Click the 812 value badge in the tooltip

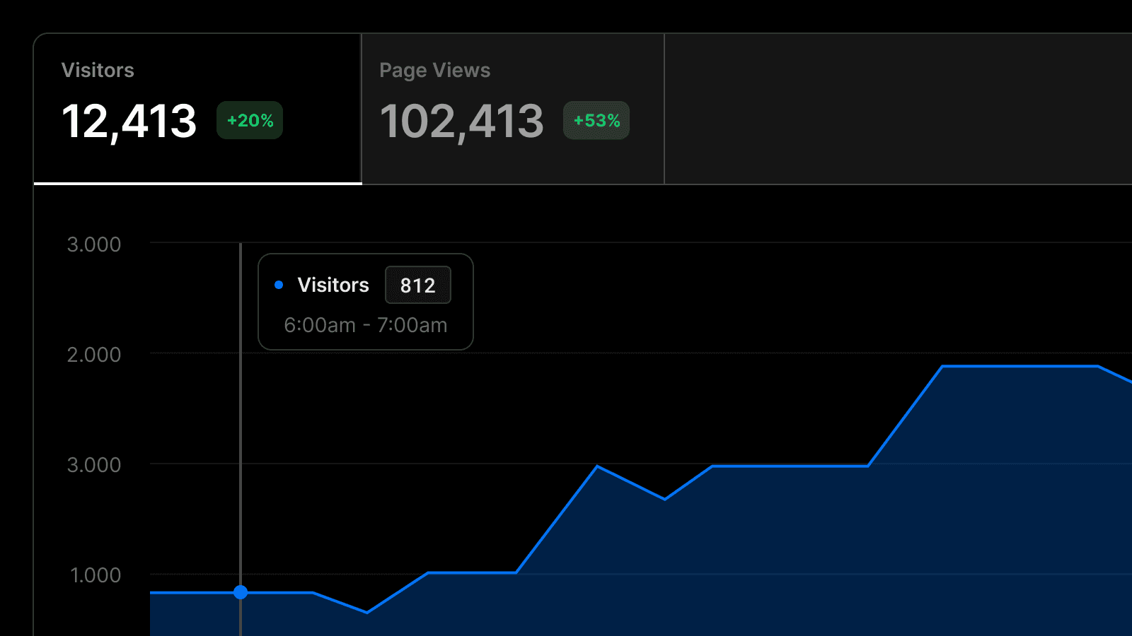click(x=417, y=285)
